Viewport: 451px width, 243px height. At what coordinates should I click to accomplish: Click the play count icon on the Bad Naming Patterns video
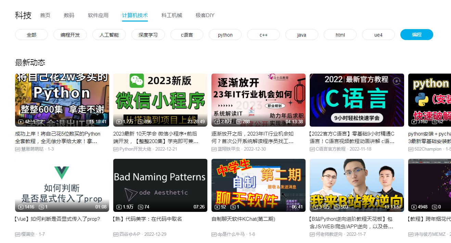coord(119,207)
